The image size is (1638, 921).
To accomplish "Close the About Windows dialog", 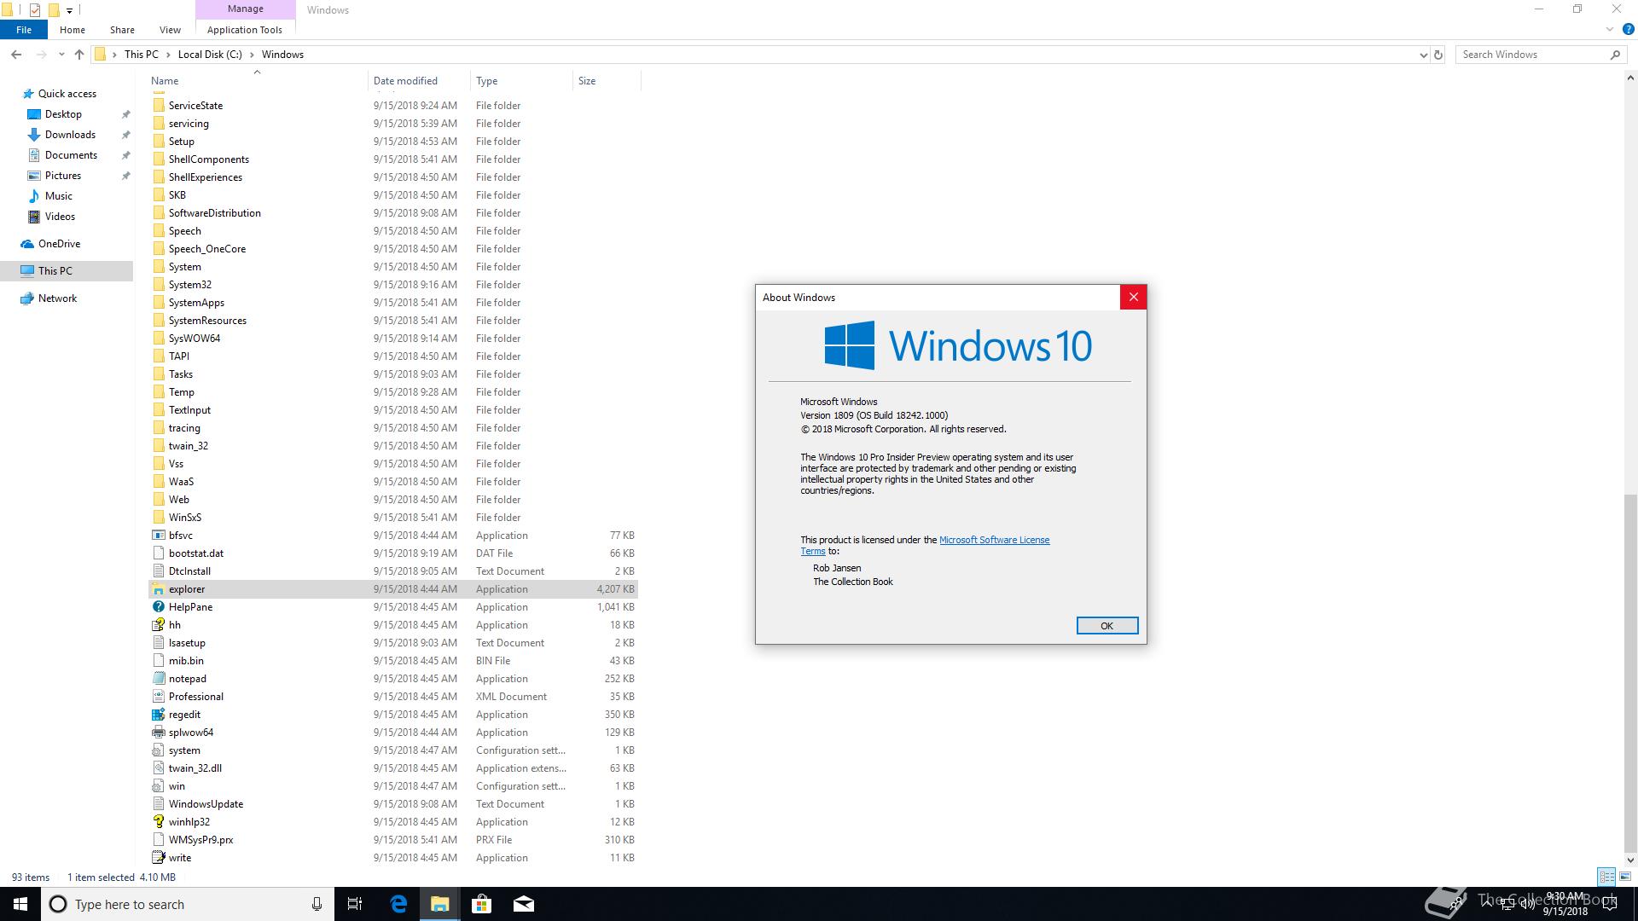I will pyautogui.click(x=1133, y=297).
